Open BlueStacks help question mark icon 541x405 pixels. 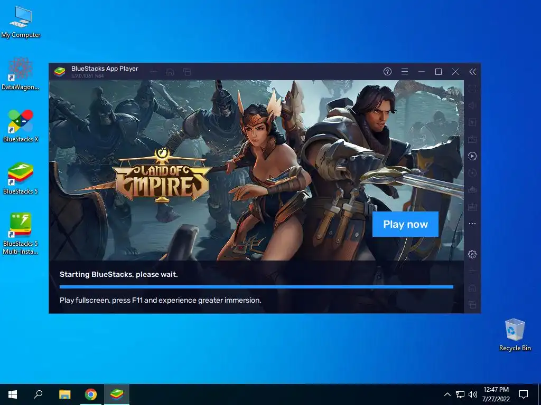tap(387, 72)
